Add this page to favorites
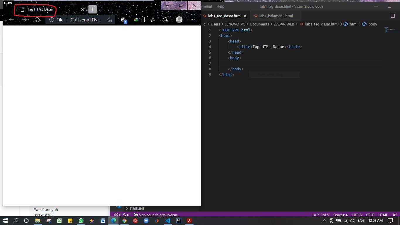The width and height of the screenshot is (400, 225). point(109,20)
